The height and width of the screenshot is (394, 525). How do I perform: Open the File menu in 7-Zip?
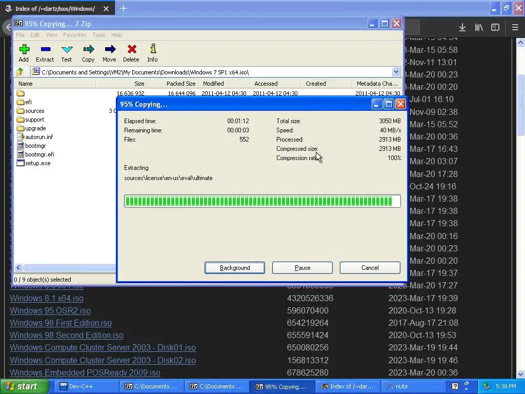tap(20, 35)
